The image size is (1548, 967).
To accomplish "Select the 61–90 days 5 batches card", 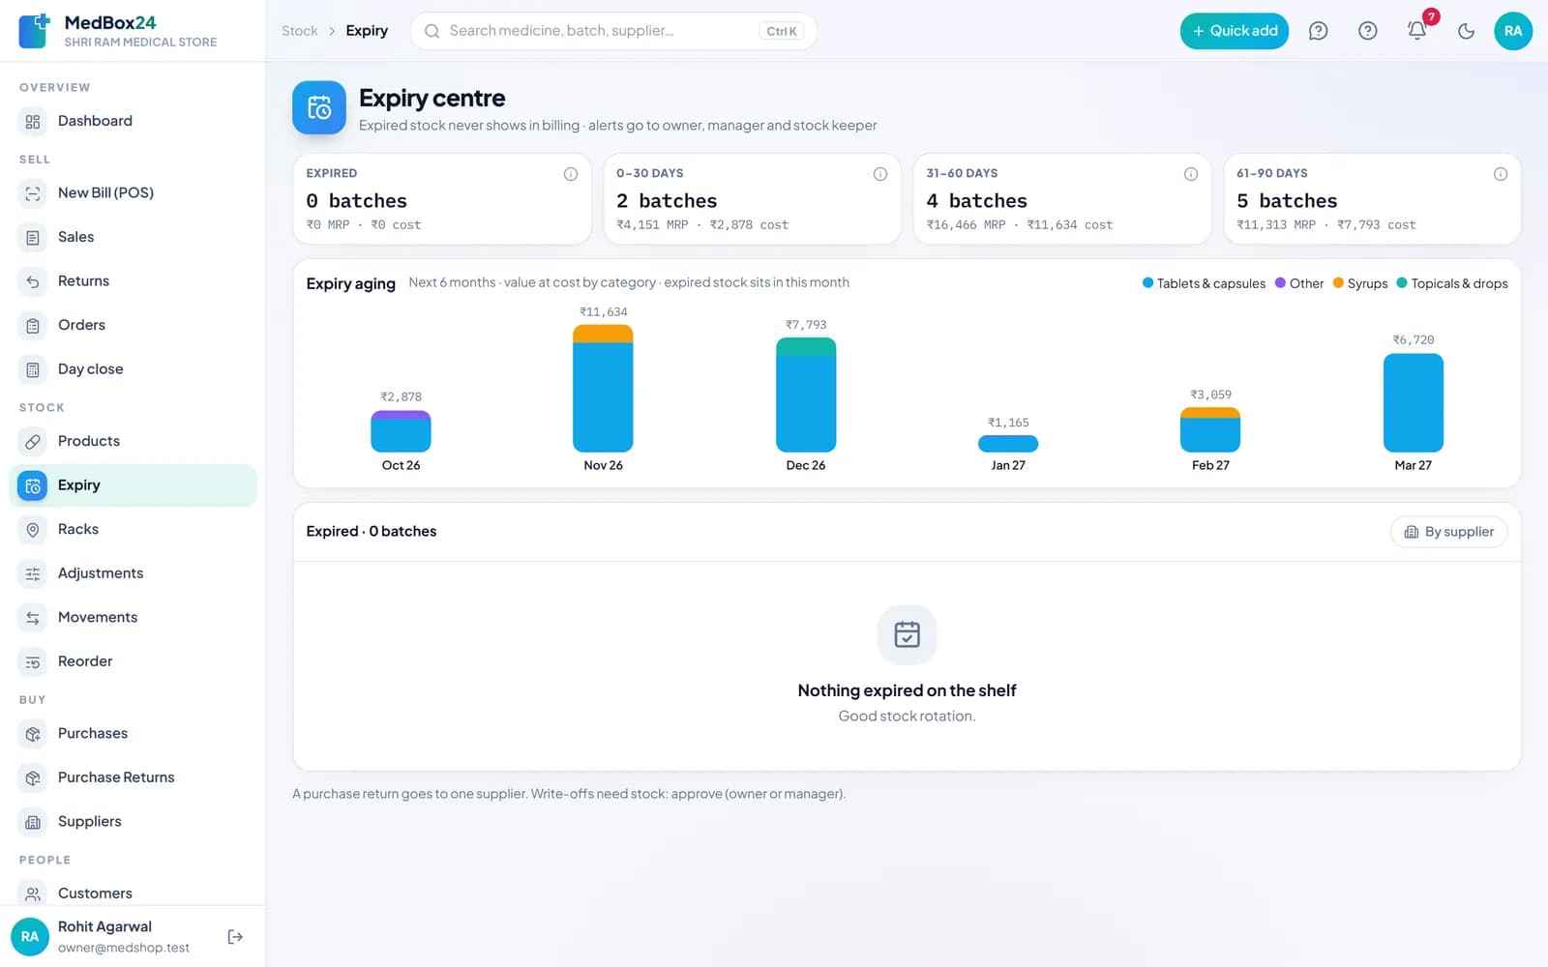I will pos(1372,199).
